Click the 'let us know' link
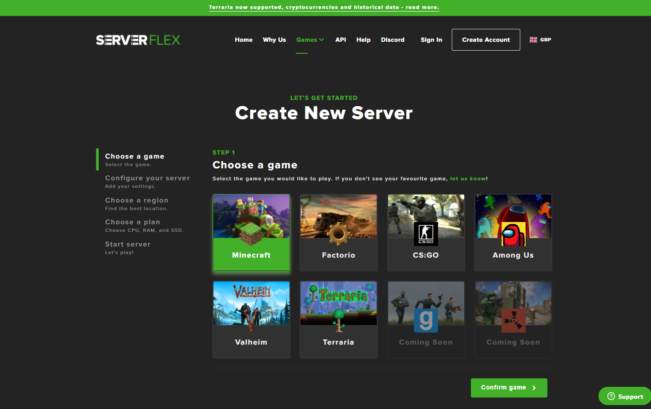651x409 pixels. click(x=468, y=179)
